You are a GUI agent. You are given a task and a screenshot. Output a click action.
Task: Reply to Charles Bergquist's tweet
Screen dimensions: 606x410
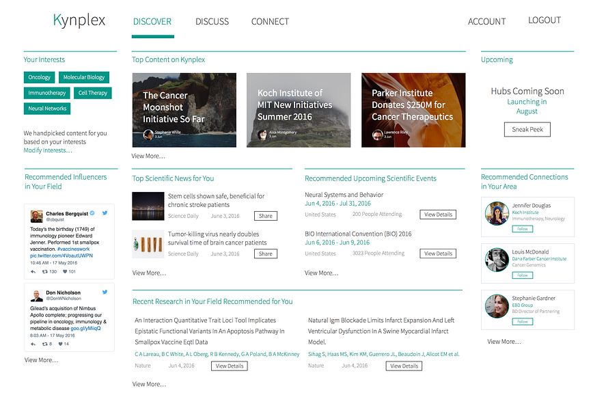pyautogui.click(x=33, y=272)
